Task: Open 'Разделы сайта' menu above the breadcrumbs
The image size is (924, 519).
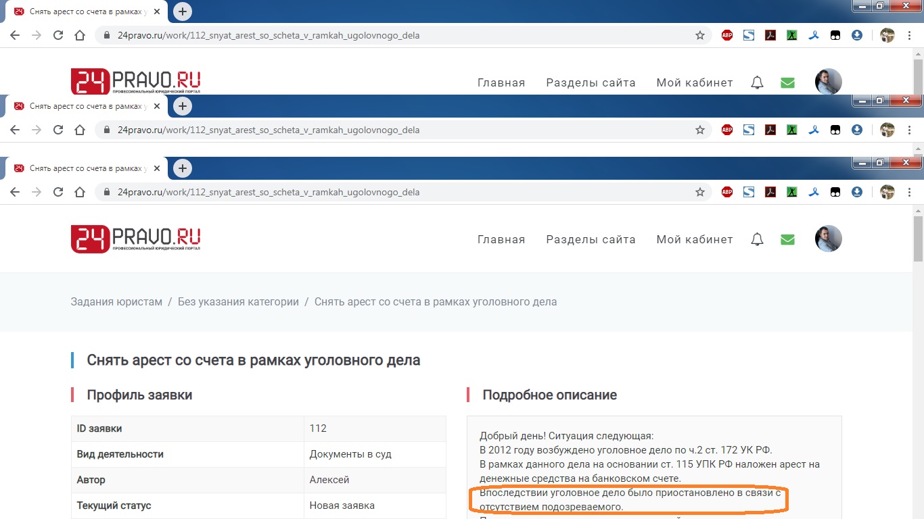Action: point(591,239)
